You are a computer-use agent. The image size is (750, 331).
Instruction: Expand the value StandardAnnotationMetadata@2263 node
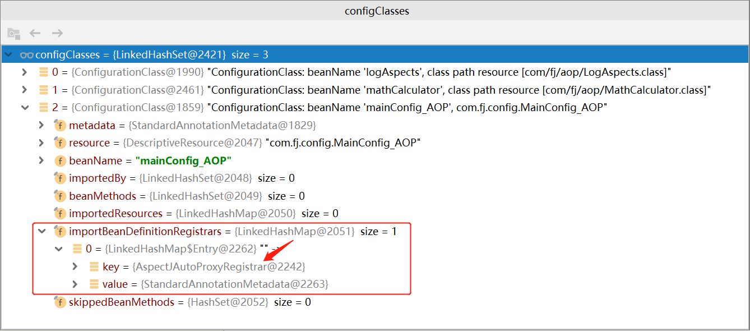75,284
